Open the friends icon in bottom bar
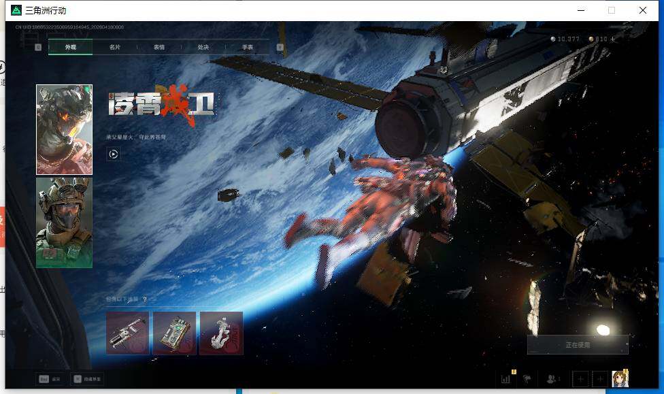The height and width of the screenshot is (394, 664). click(552, 379)
